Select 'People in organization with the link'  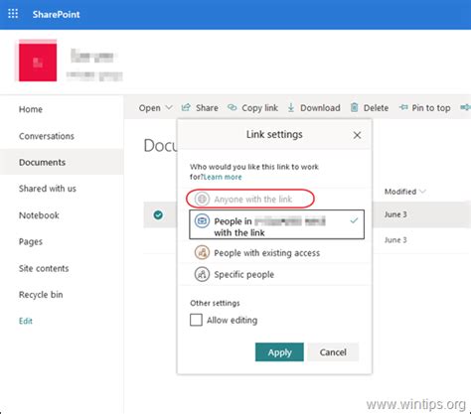(276, 224)
